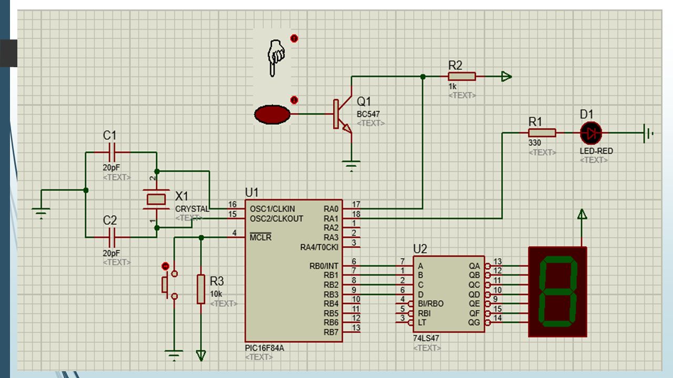
Task: Click the X1 crystal symbol
Action: pyautogui.click(x=156, y=199)
